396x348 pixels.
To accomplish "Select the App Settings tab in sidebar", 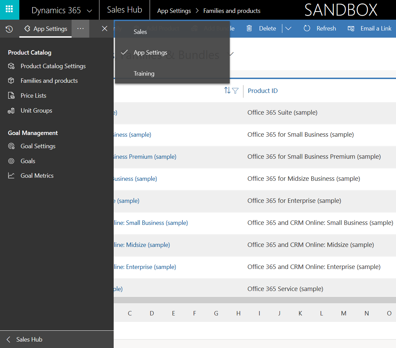I will [45, 29].
